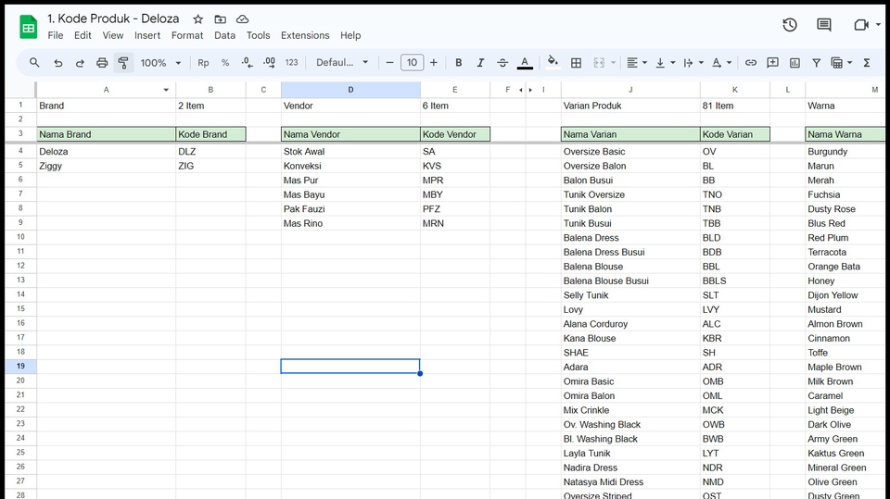
Task: Insert a chart
Action: (795, 62)
